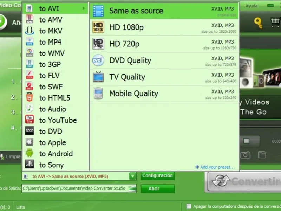Click the 'Convertir' button
This screenshot has height=211, width=281.
click(x=244, y=182)
